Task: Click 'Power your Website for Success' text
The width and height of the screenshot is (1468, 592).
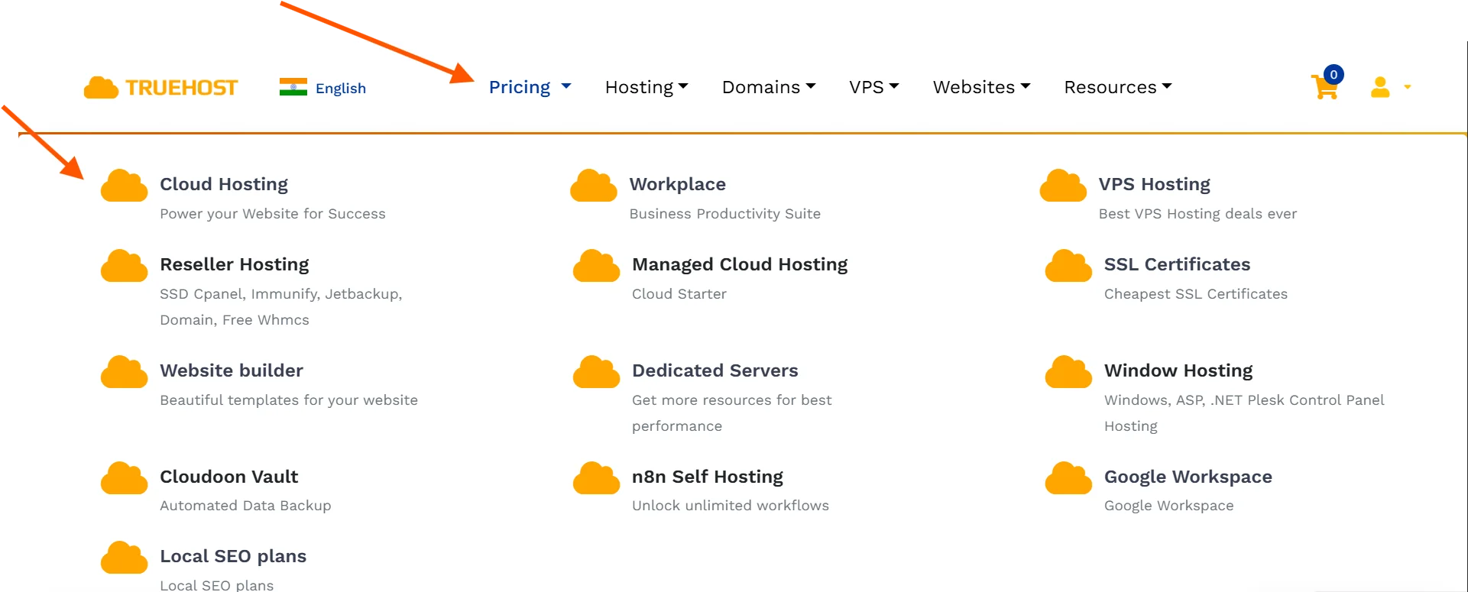Action: click(273, 214)
